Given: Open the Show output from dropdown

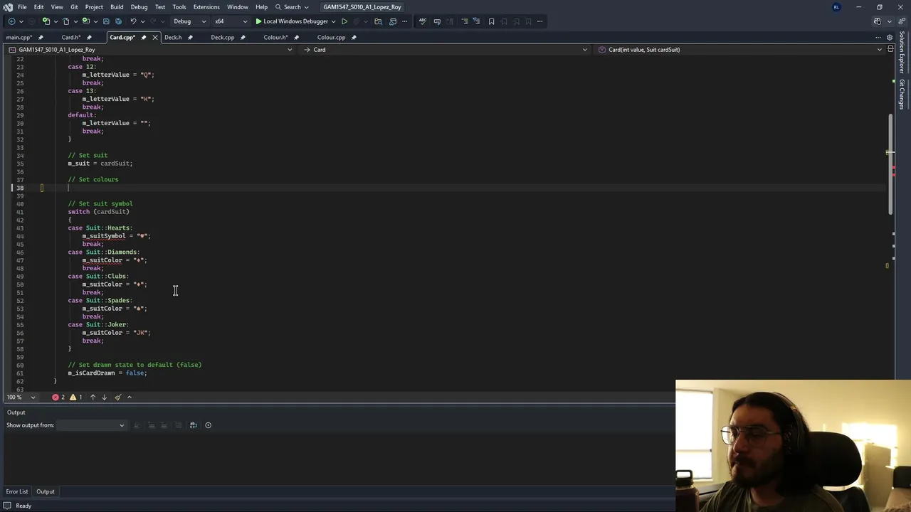Looking at the screenshot, I should click(91, 425).
